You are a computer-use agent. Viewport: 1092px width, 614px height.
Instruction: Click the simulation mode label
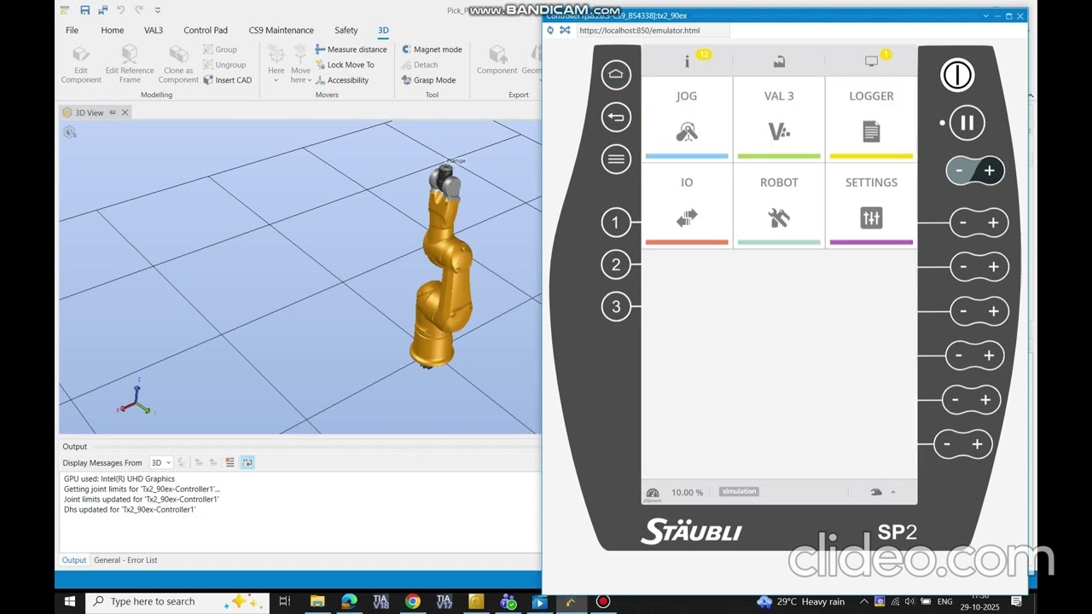click(739, 491)
